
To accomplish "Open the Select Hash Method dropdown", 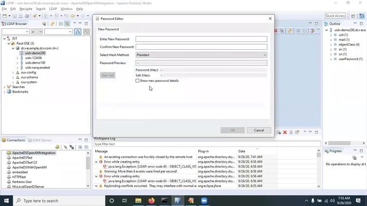I will click(201, 55).
